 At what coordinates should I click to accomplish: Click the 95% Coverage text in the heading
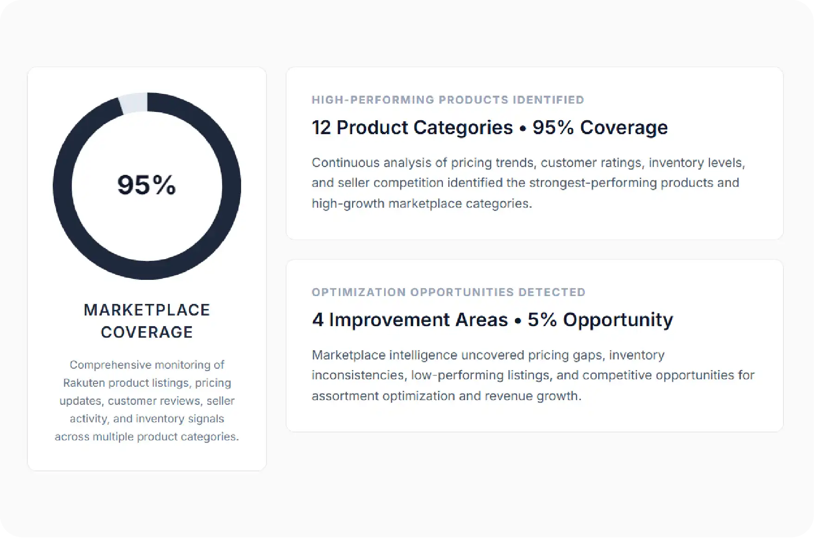coord(600,128)
